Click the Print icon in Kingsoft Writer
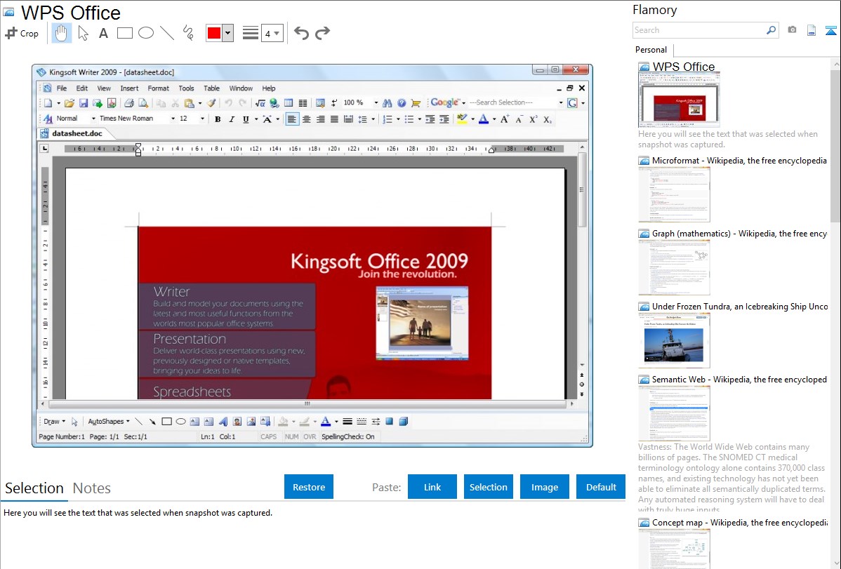The height and width of the screenshot is (569, 841). pos(128,103)
